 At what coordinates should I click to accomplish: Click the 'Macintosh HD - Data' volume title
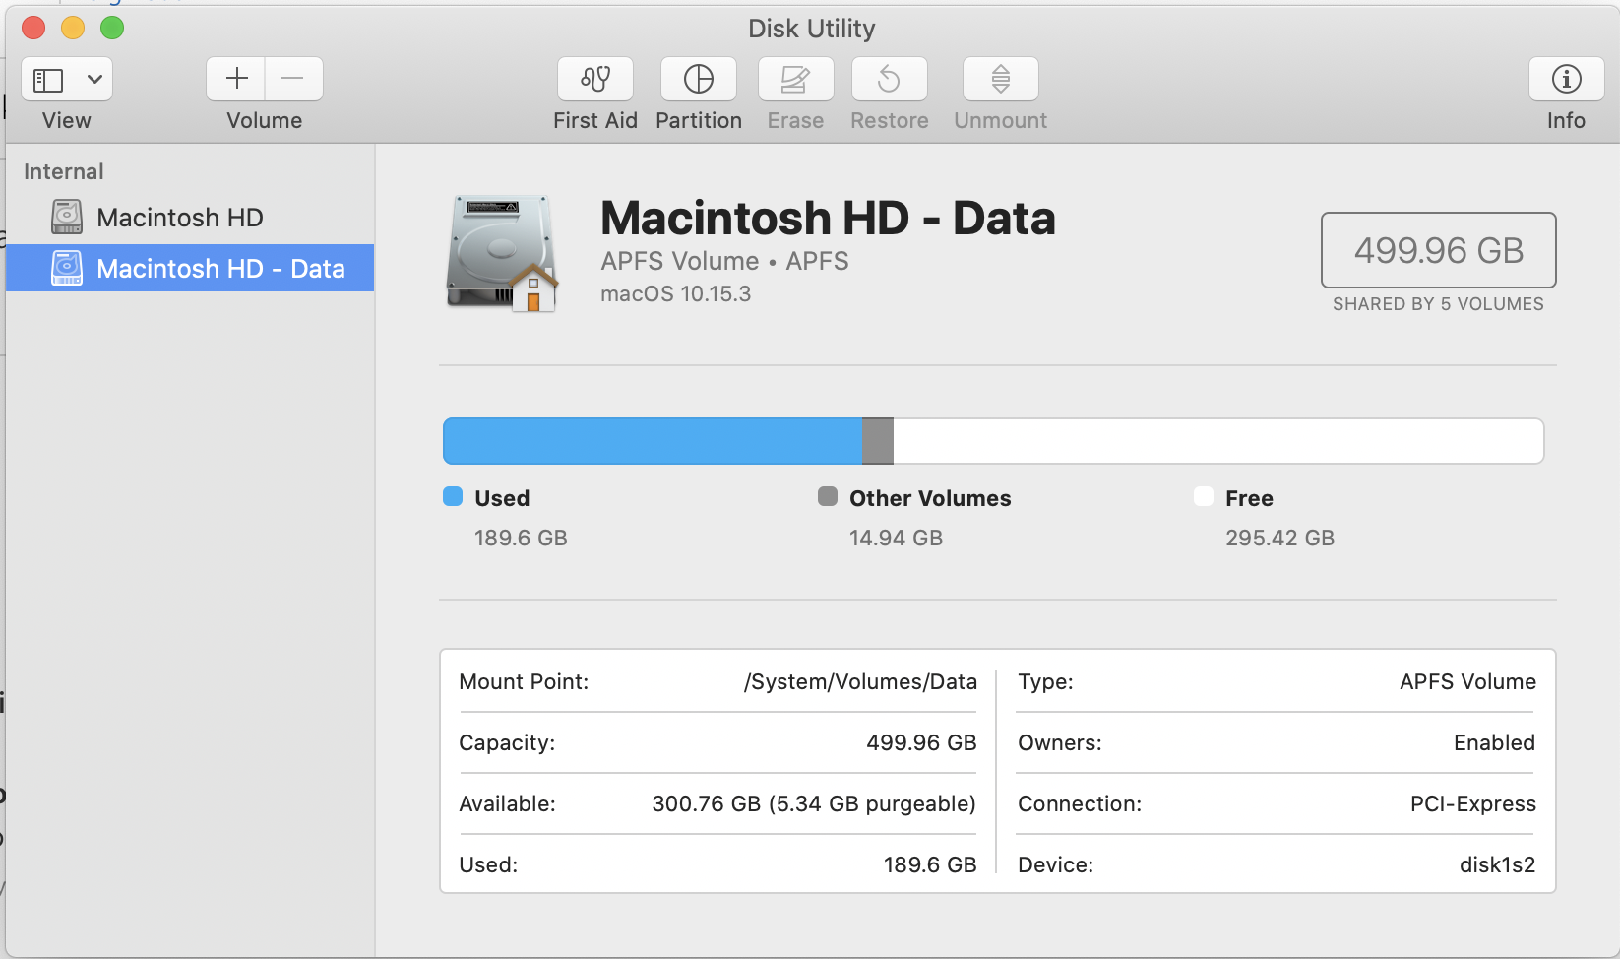(828, 218)
